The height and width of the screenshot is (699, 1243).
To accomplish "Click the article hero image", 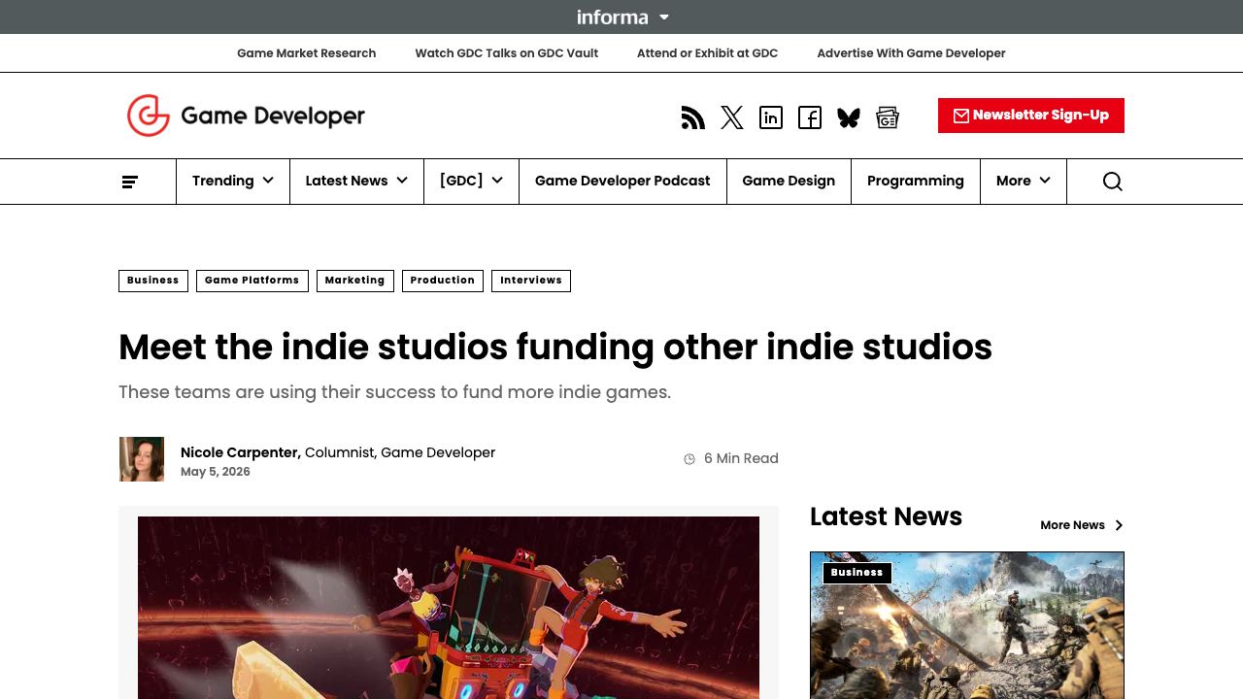I will pos(449,608).
